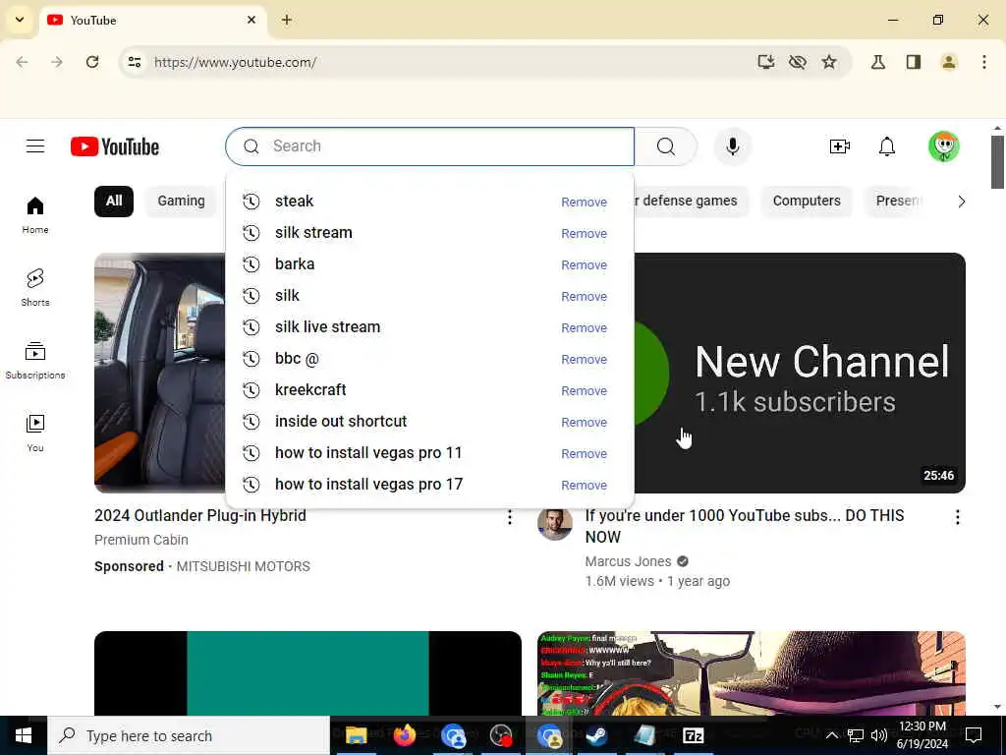Open Marcus Jones channel name

tap(628, 561)
